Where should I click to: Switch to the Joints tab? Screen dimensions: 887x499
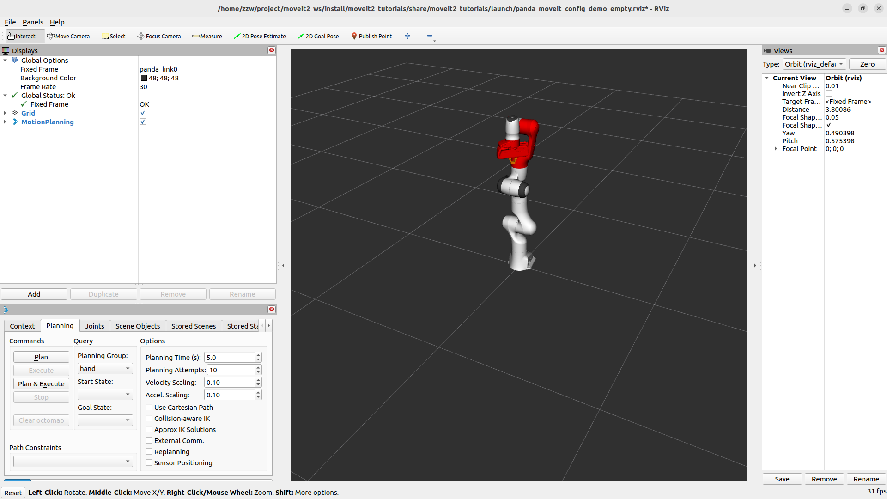pos(94,326)
